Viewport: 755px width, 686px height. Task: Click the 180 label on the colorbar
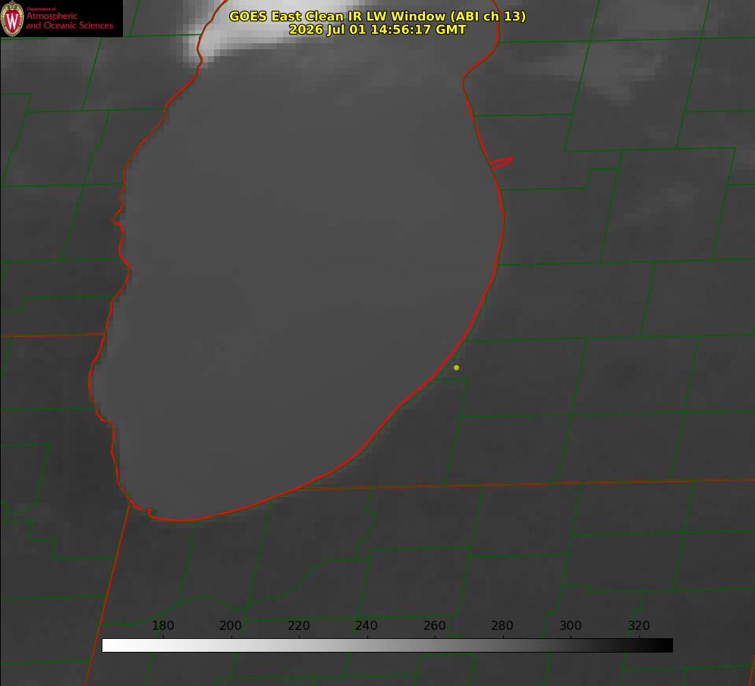(162, 625)
